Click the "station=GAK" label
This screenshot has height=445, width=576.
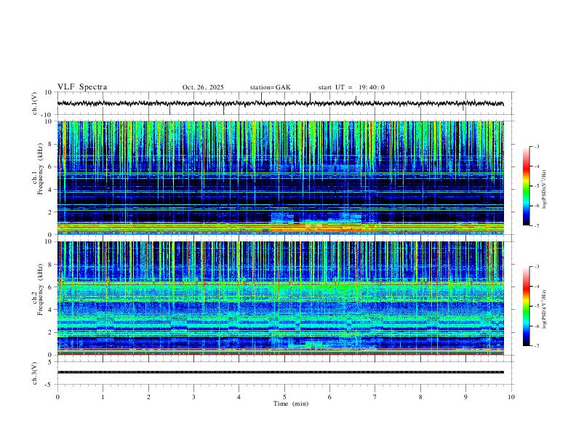tap(270, 87)
